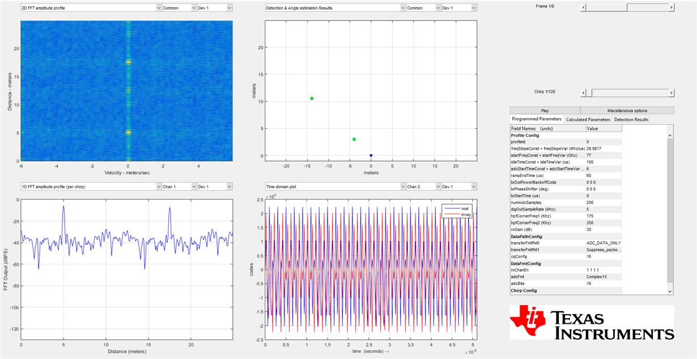Open the Dev 1 dropdown of the 2D FFT plot
Viewport: 697px width, 359px height.
click(214, 8)
